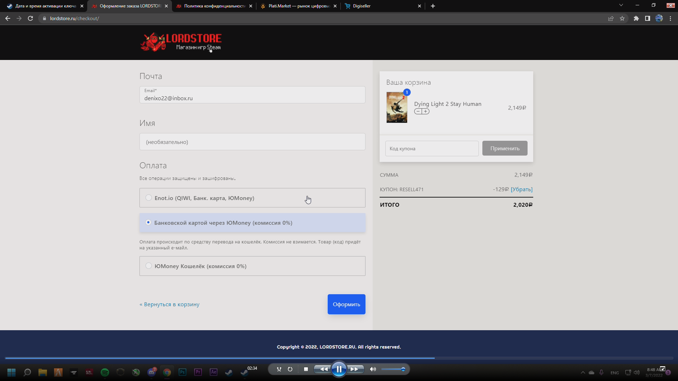
Task: Select bank card via ЮMoney payment option
Action: pos(252,223)
